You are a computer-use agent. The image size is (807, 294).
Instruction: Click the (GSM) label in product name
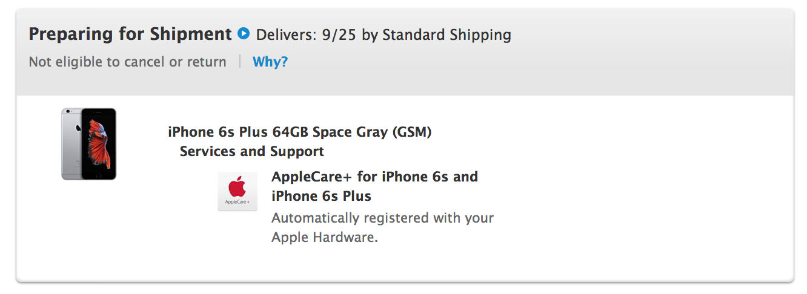click(413, 132)
